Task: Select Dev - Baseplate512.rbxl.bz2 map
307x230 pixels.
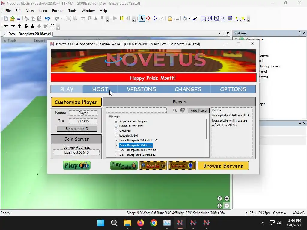Action: (137, 155)
